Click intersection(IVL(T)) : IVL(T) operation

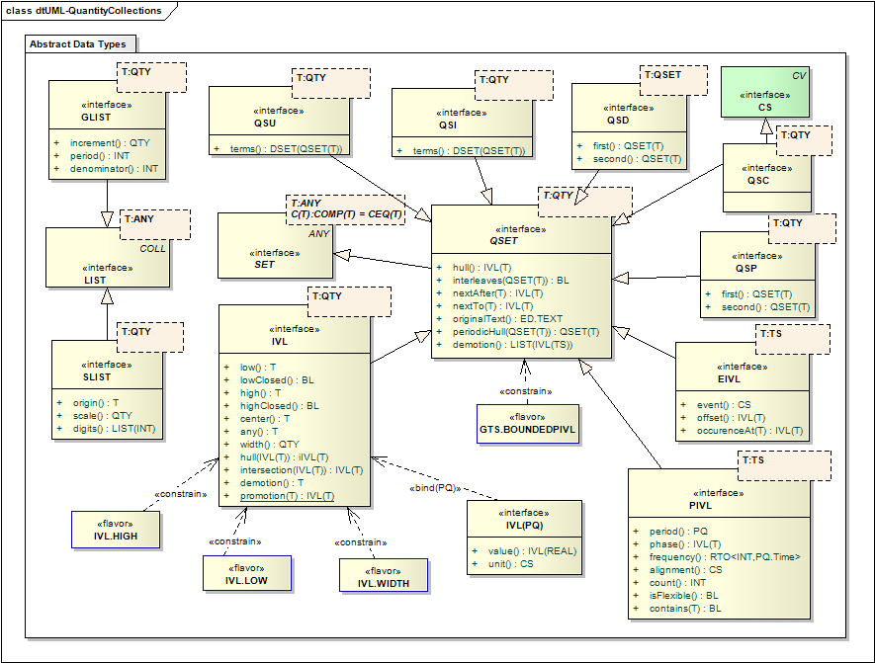click(302, 469)
